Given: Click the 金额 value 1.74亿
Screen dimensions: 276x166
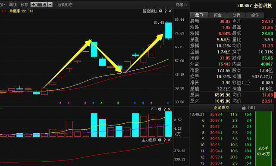Looking at the screenshot, I should [223, 52].
